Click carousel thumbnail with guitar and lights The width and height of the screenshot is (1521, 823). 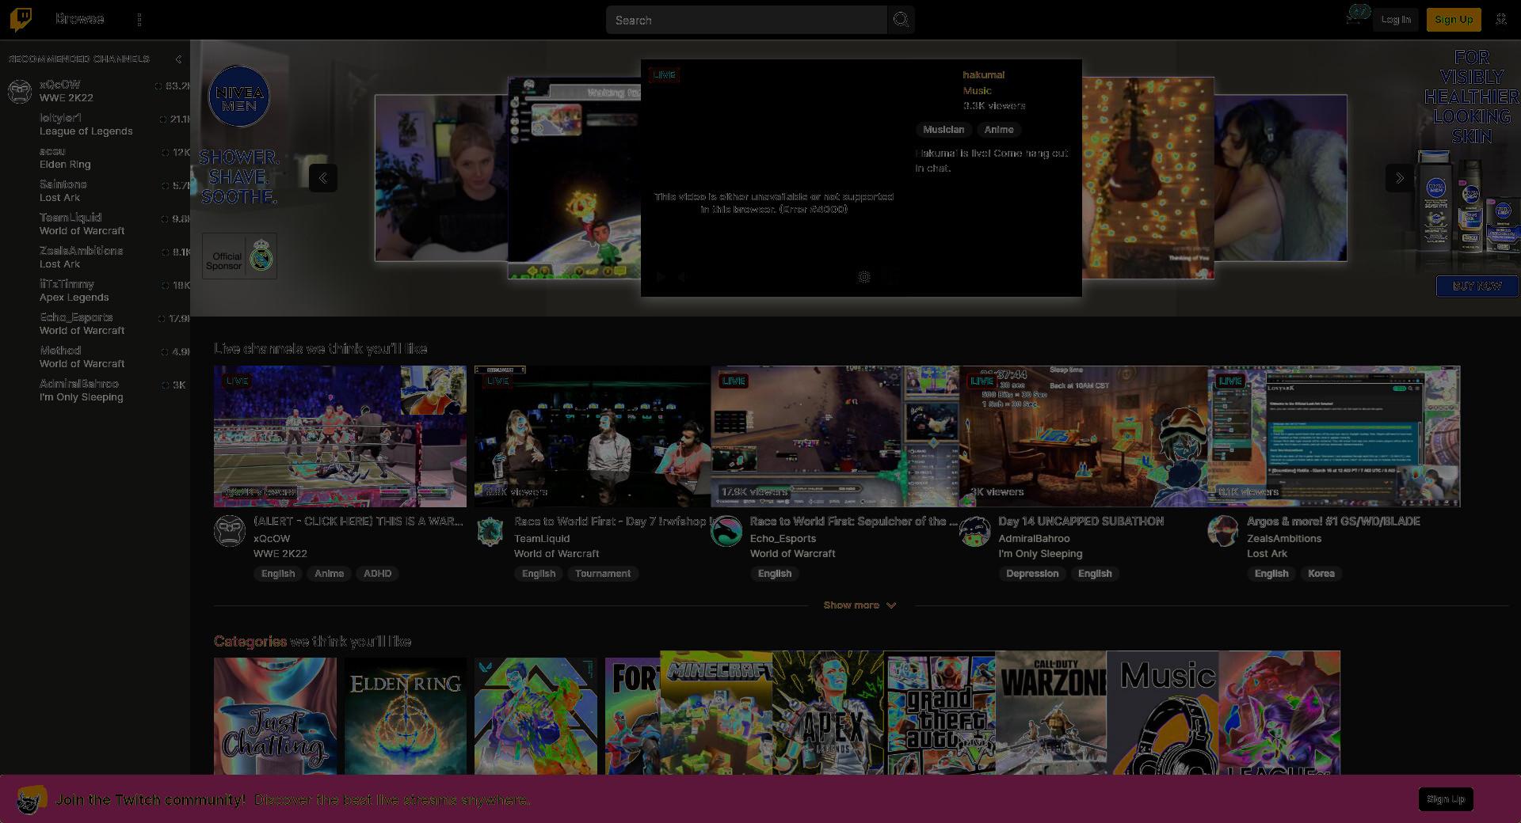[1148, 178]
